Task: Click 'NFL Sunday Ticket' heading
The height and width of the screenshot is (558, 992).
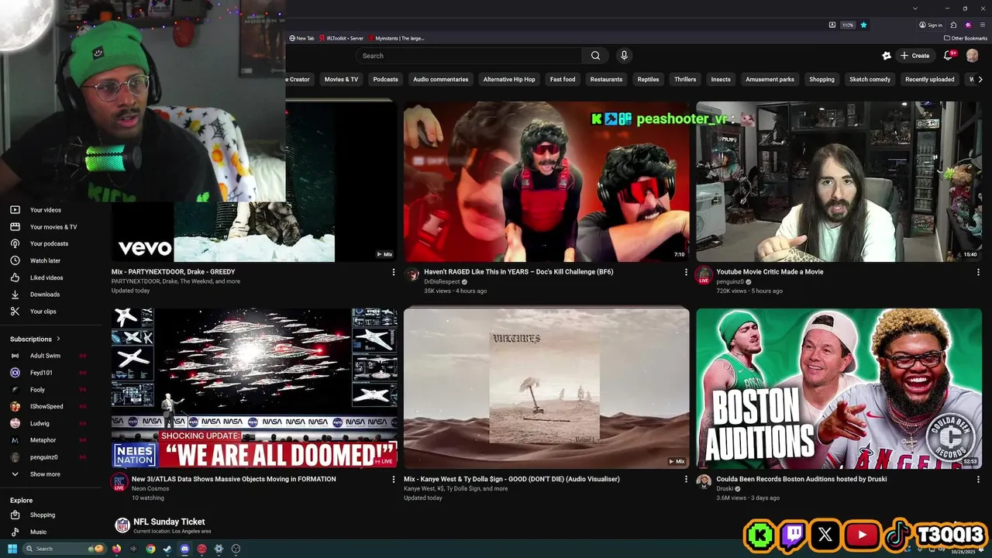Action: coord(169,522)
